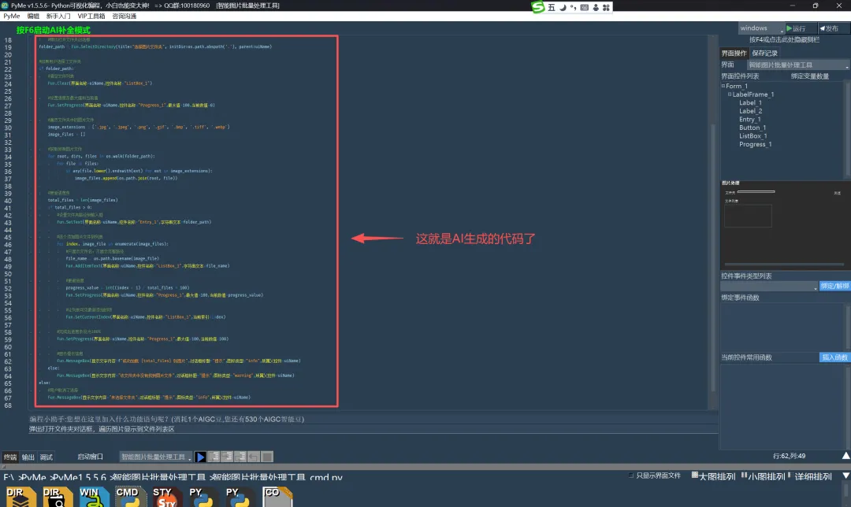Click the third indent icon in toolbar
This screenshot has width=851, height=507.
click(x=240, y=457)
